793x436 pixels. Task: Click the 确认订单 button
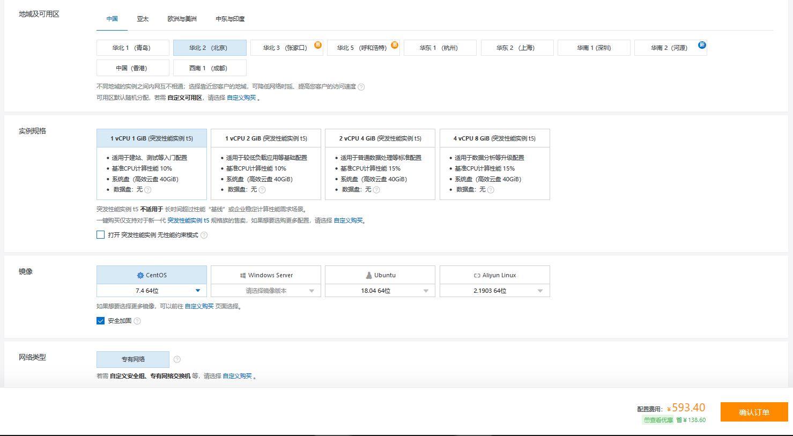point(754,412)
